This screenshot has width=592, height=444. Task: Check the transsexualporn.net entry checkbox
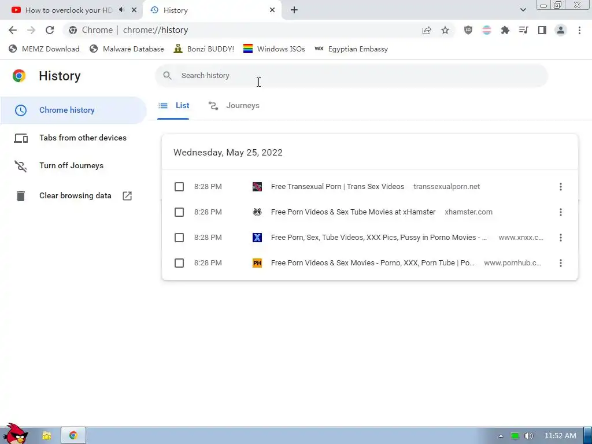point(179,187)
